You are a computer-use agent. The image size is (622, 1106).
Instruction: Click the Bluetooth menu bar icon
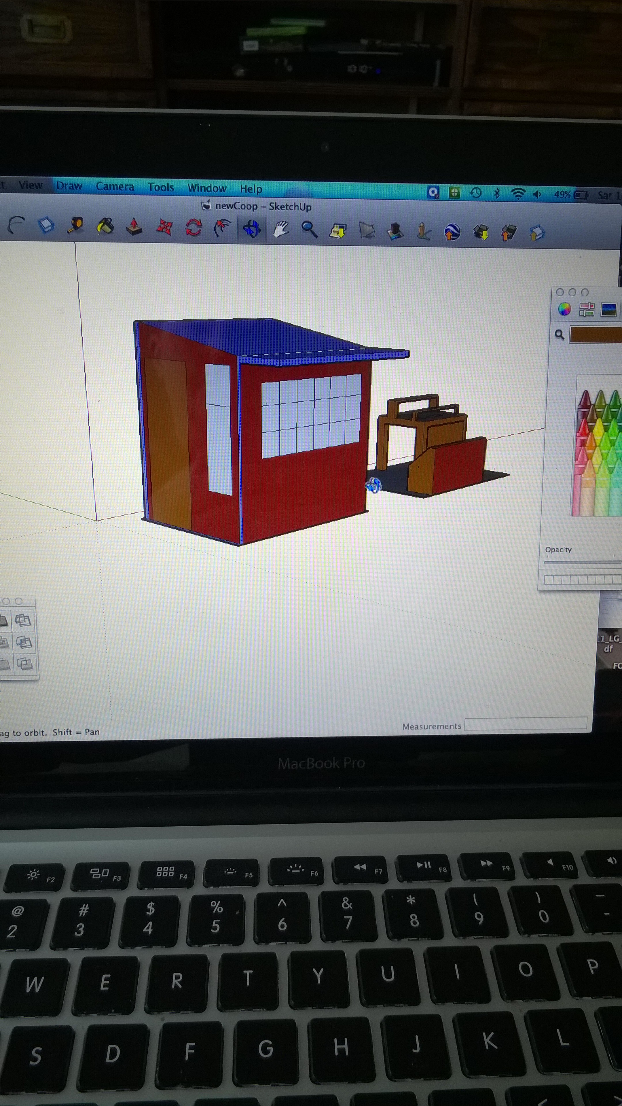(497, 194)
